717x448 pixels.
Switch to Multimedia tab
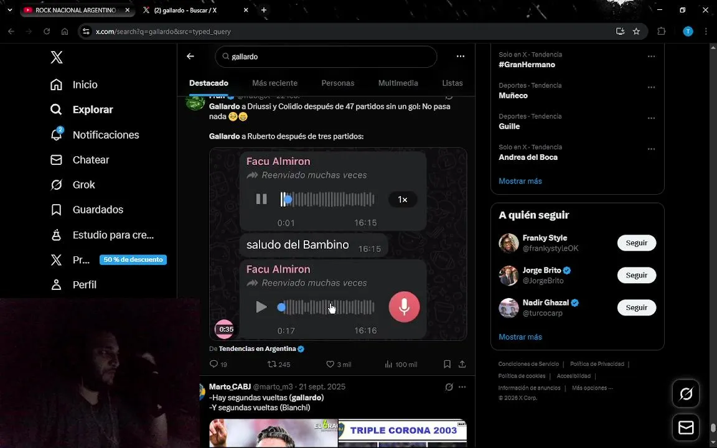click(x=398, y=83)
